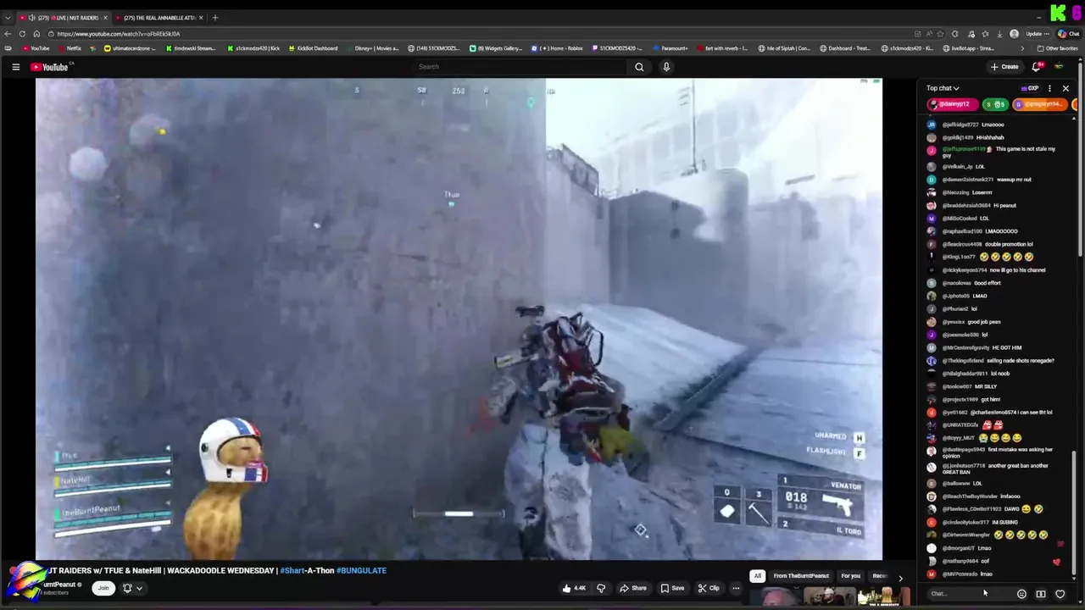Open the Widgets Gallery bookmark

496,48
